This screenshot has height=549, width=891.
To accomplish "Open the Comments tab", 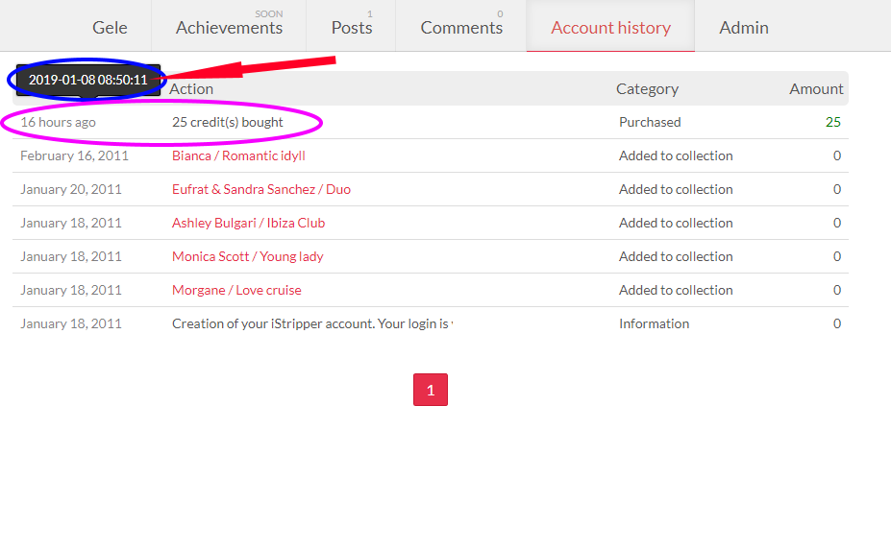I will click(461, 27).
